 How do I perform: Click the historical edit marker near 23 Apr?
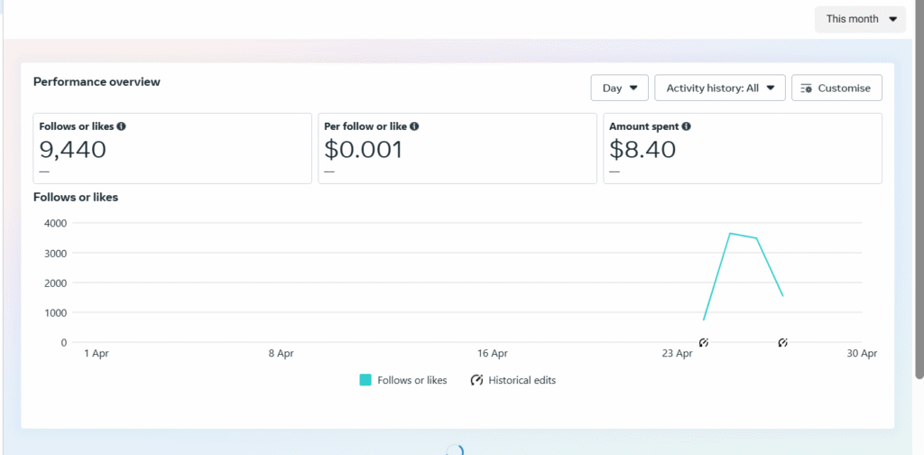[704, 342]
